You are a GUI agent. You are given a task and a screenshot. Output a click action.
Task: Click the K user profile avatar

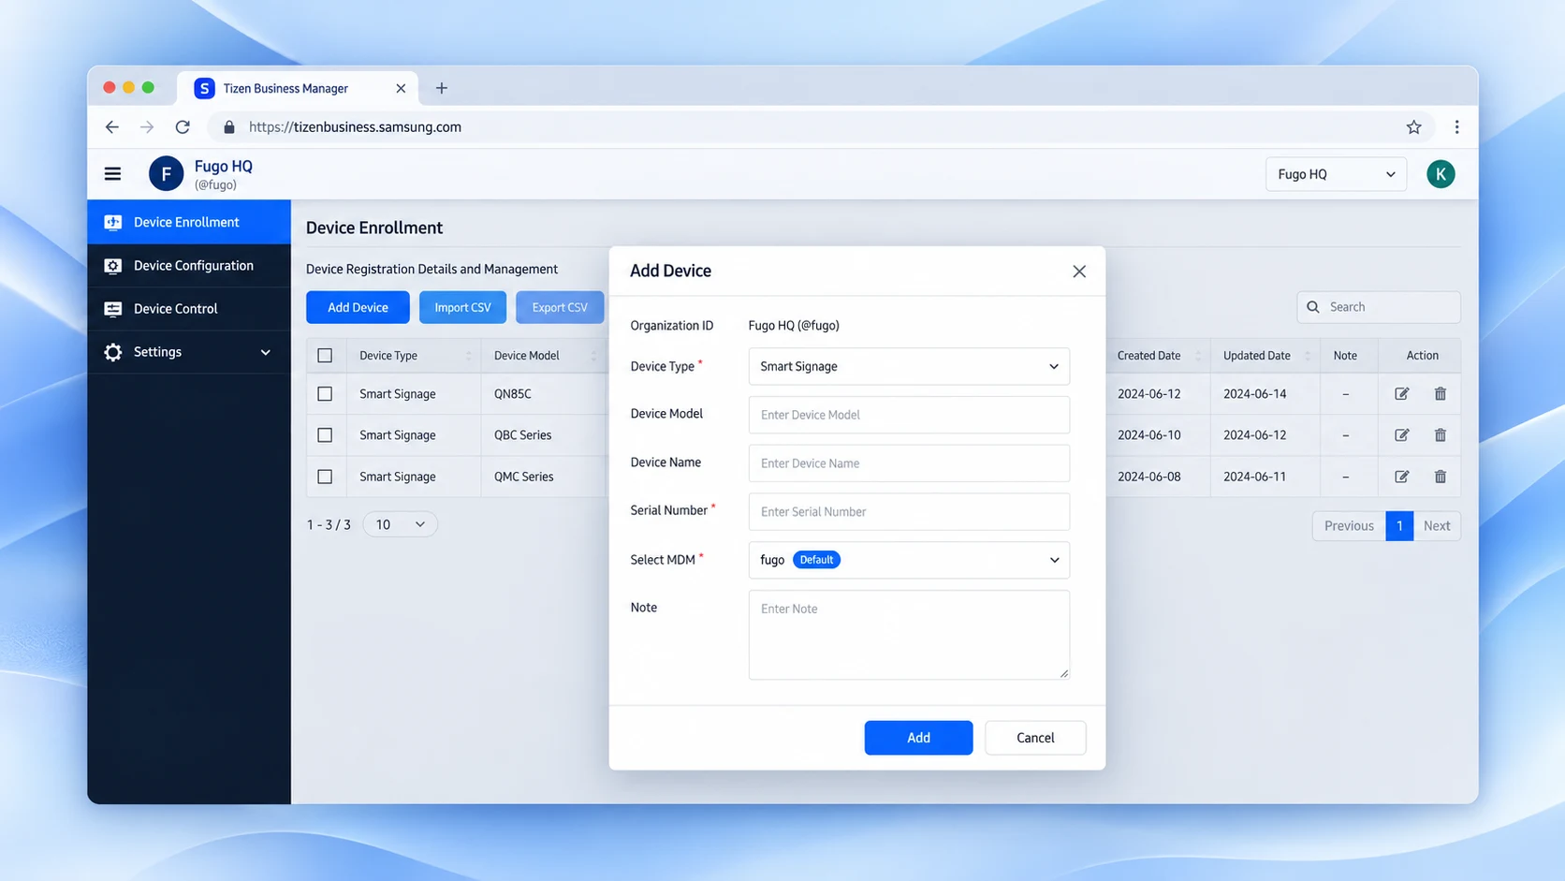click(1441, 174)
